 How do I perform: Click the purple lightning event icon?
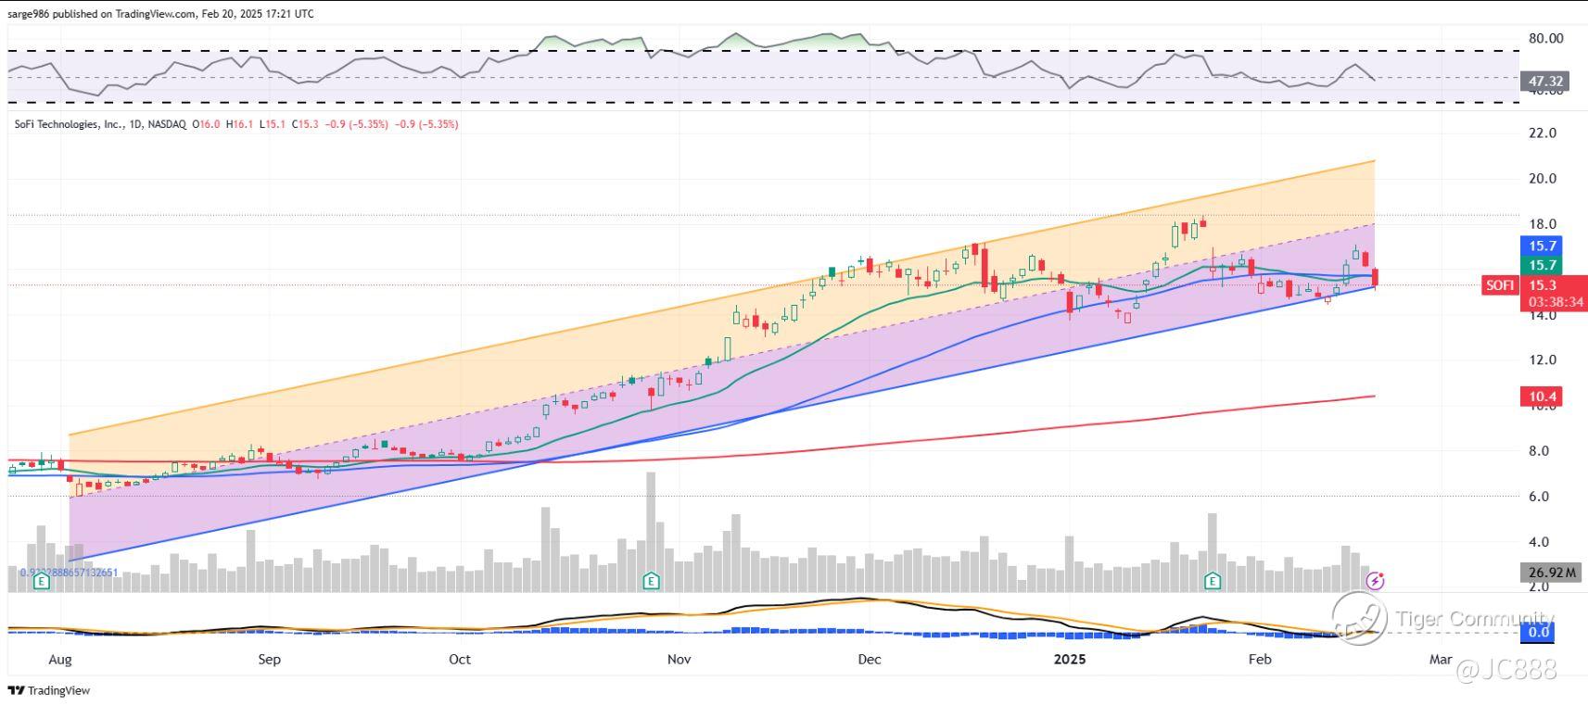coord(1376,581)
